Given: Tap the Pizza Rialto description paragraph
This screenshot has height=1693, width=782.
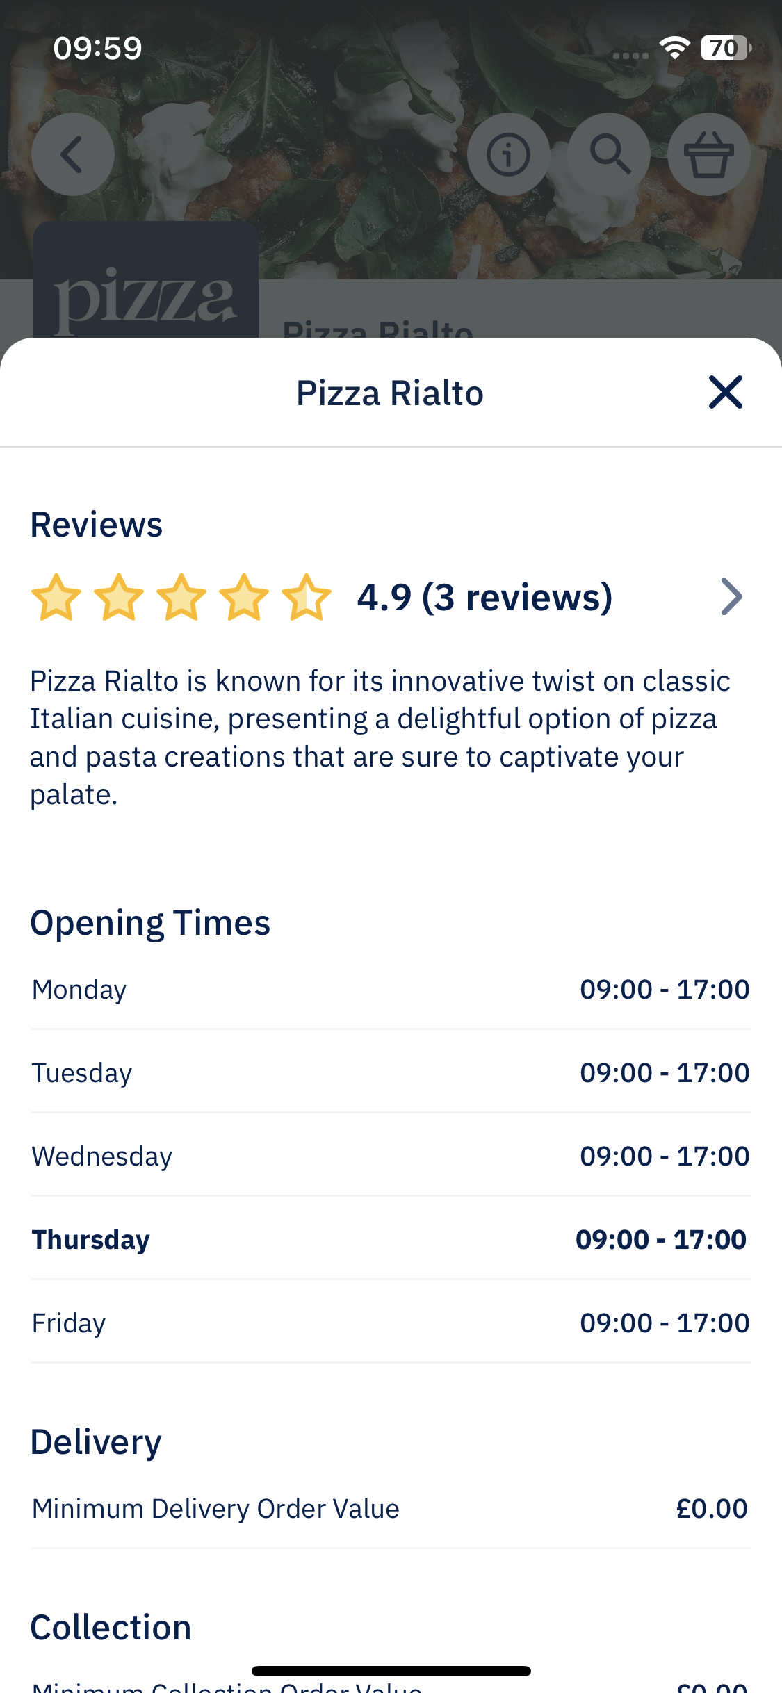Looking at the screenshot, I should 380,737.
